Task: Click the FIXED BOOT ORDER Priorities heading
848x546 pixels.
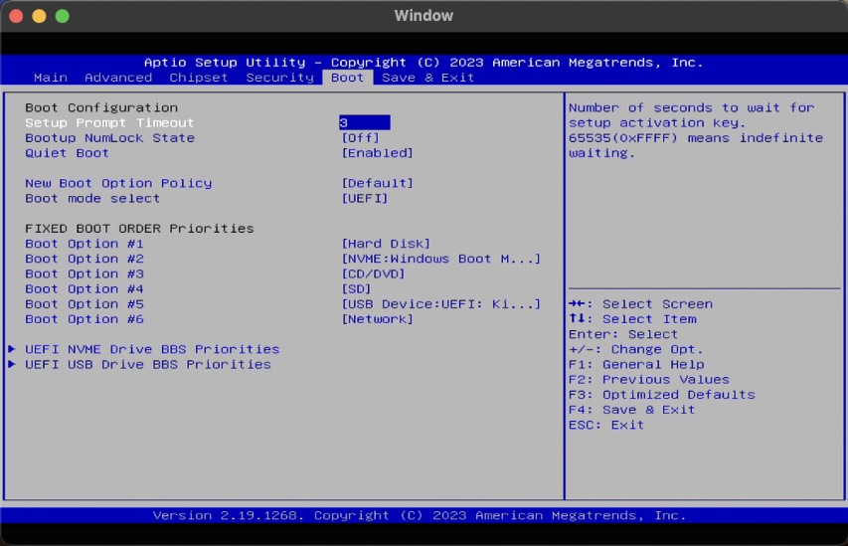Action: (x=139, y=229)
